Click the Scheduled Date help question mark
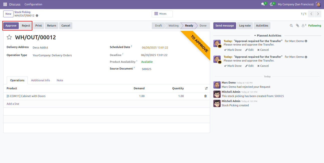 click(x=131, y=46)
